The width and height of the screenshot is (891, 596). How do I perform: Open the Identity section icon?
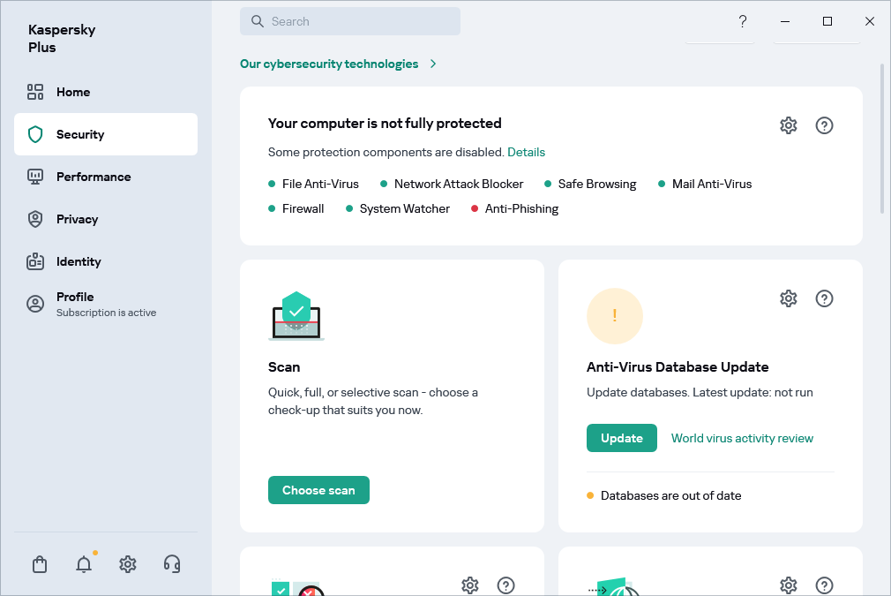(x=35, y=261)
